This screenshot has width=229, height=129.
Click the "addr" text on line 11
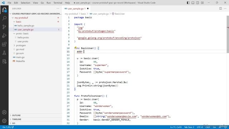click(79, 52)
